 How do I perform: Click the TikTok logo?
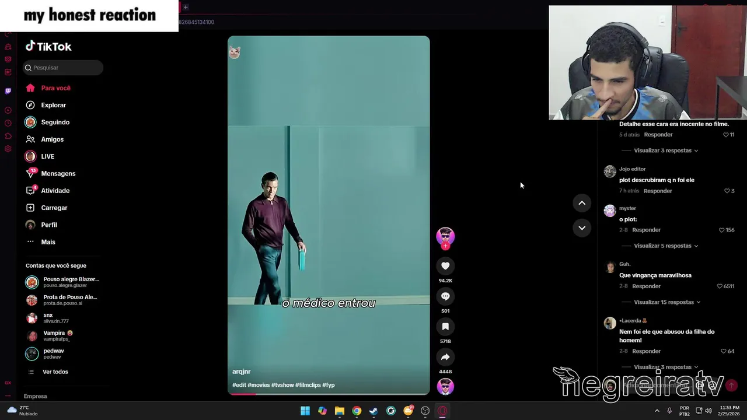click(48, 47)
